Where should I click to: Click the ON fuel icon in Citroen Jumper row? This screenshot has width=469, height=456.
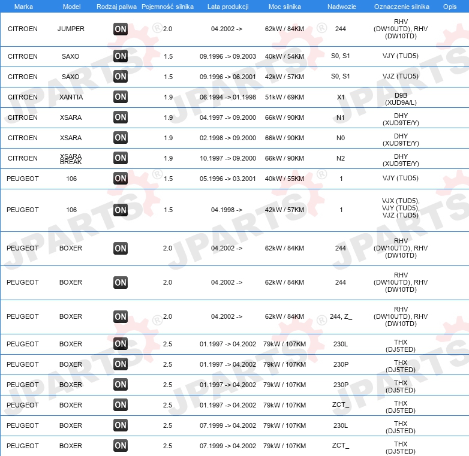coord(121,29)
